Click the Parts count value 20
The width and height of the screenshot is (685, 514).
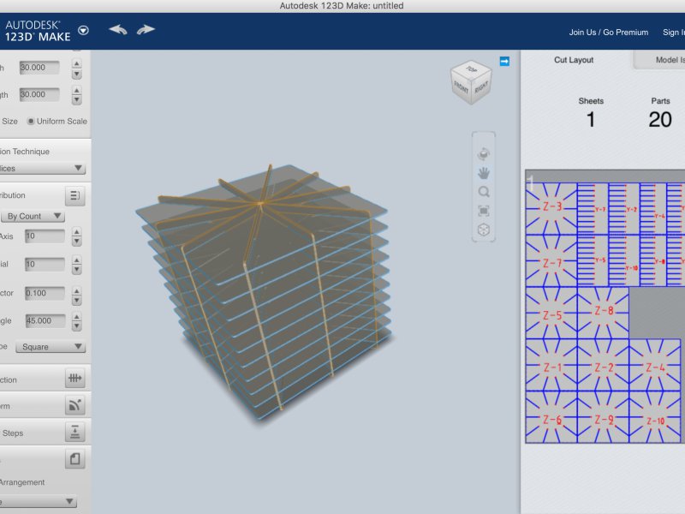pyautogui.click(x=660, y=119)
